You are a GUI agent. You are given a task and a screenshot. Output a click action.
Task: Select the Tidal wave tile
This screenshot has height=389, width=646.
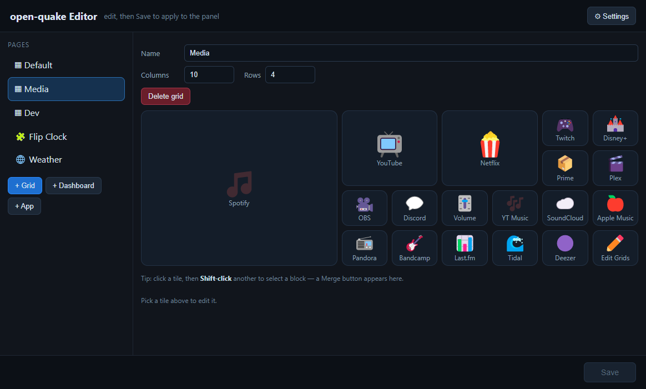[514, 248]
